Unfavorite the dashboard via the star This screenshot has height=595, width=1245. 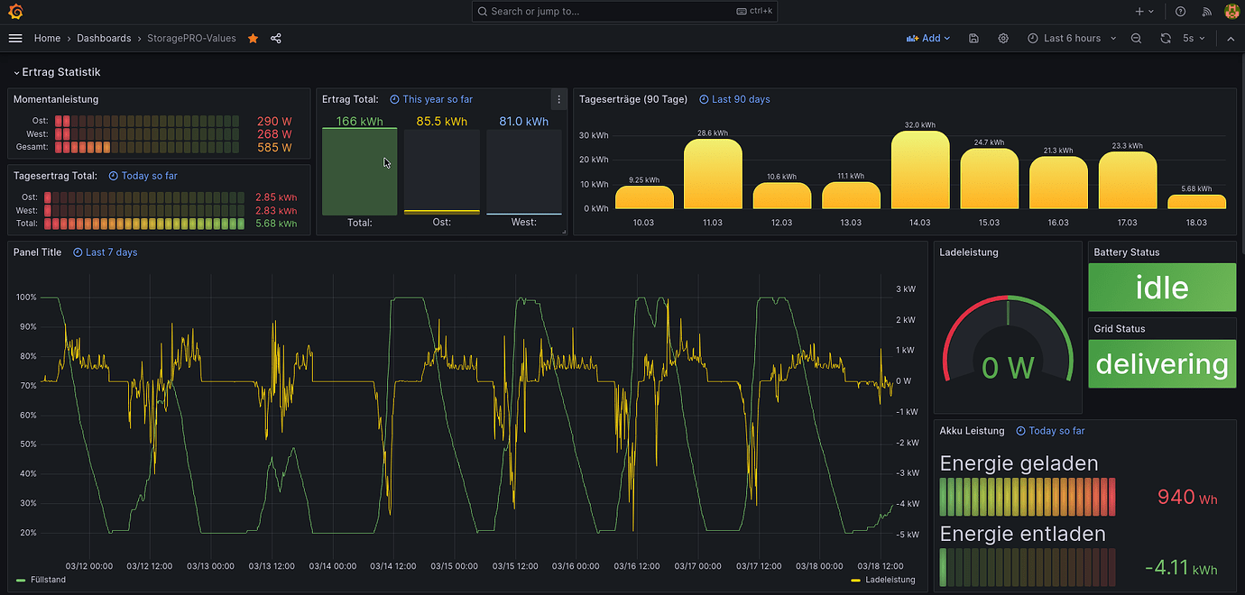click(x=253, y=38)
